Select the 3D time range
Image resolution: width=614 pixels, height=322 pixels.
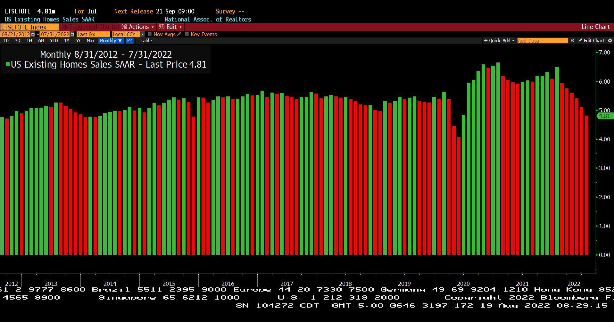18,41
